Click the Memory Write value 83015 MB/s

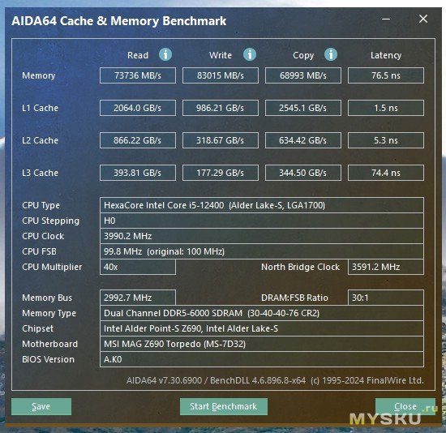pos(221,75)
